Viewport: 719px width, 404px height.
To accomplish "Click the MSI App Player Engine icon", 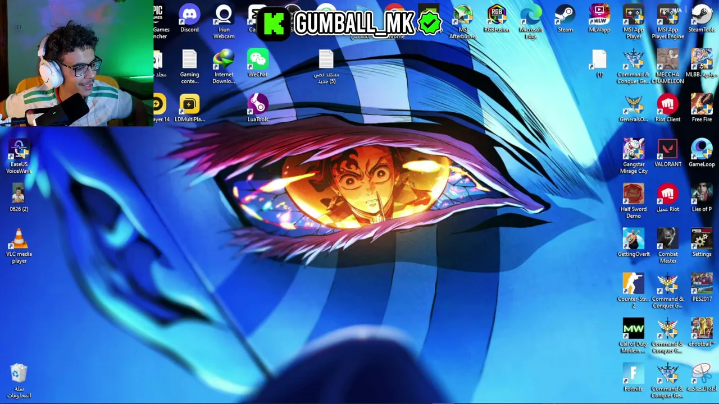I will [668, 22].
